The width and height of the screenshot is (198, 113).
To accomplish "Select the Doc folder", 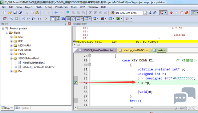I will pos(21,71).
